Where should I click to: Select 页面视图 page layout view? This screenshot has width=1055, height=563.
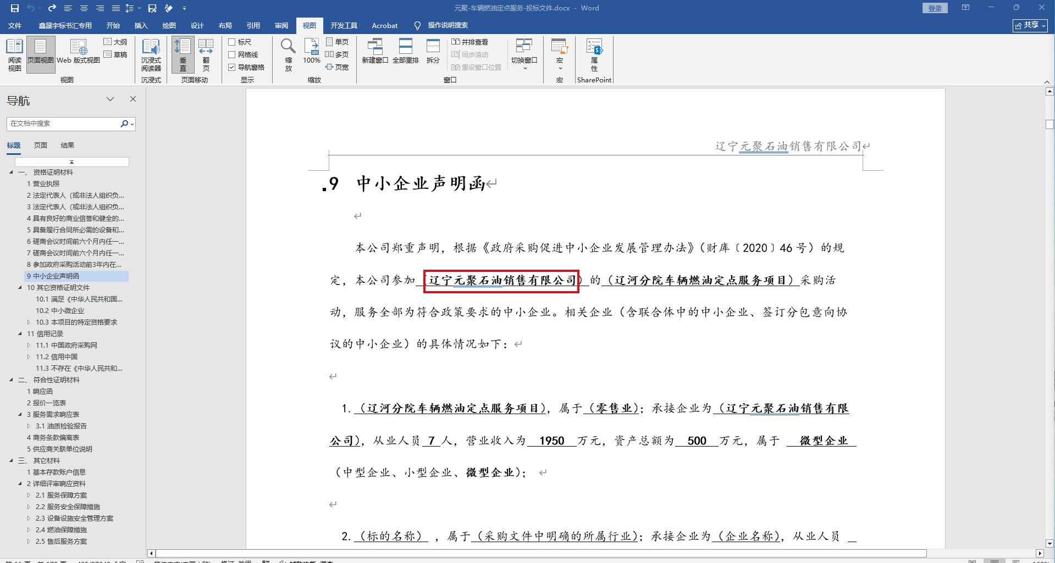coord(41,55)
